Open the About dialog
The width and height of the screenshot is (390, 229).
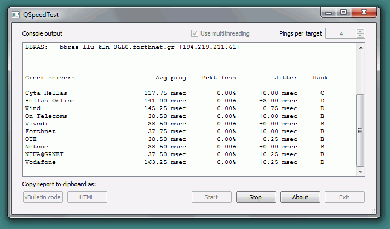[x=300, y=197]
